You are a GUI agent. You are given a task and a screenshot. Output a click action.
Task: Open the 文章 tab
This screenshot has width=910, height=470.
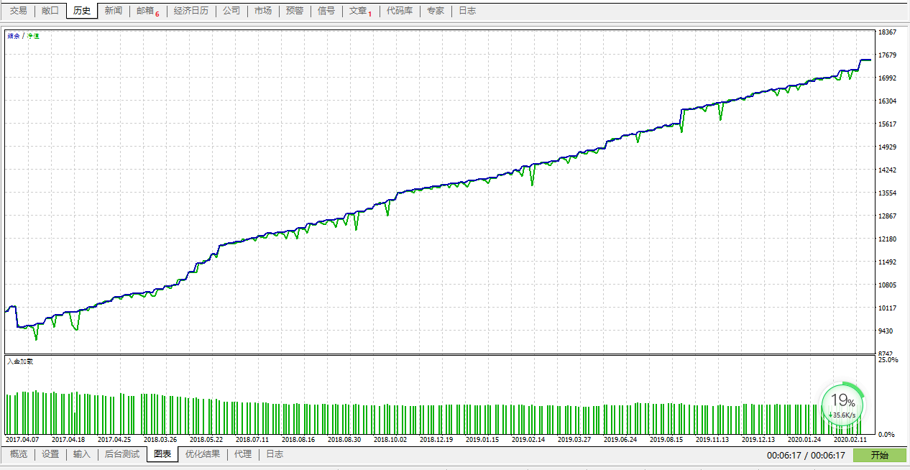[x=360, y=11]
